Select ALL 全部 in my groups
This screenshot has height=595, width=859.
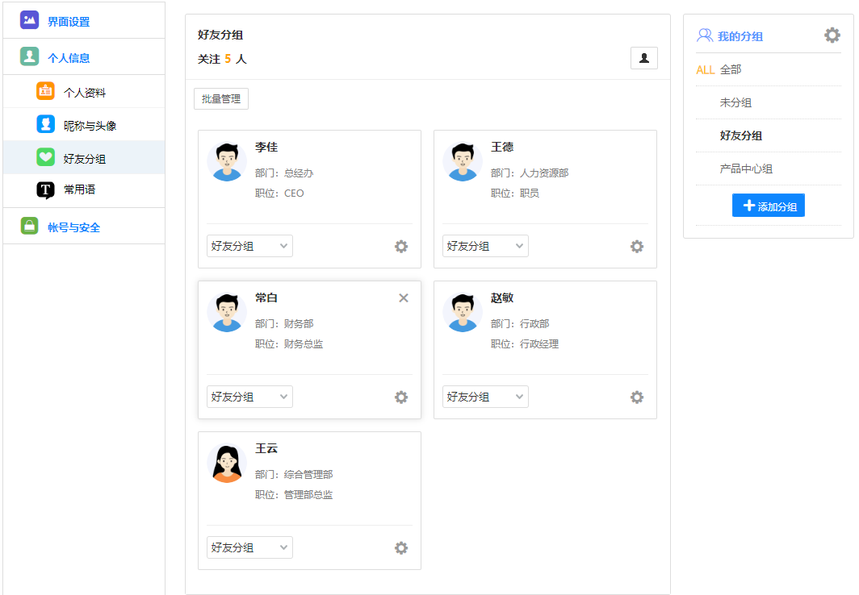[719, 70]
